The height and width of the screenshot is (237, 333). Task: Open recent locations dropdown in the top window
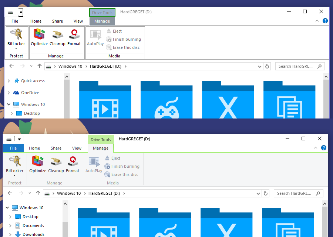click(x=31, y=66)
